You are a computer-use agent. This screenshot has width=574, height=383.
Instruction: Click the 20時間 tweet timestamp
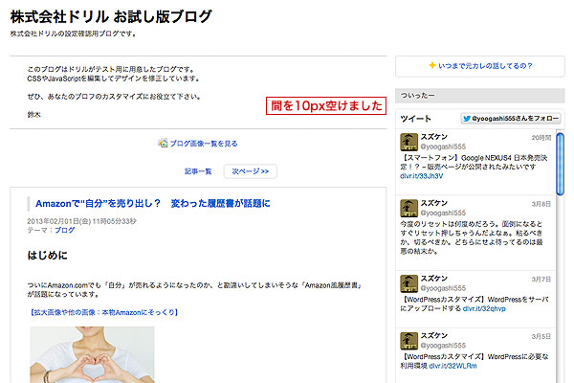[541, 138]
